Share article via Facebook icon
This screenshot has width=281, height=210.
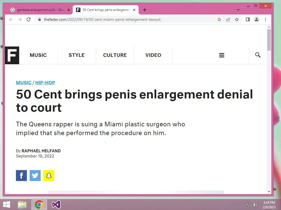[x=21, y=176]
